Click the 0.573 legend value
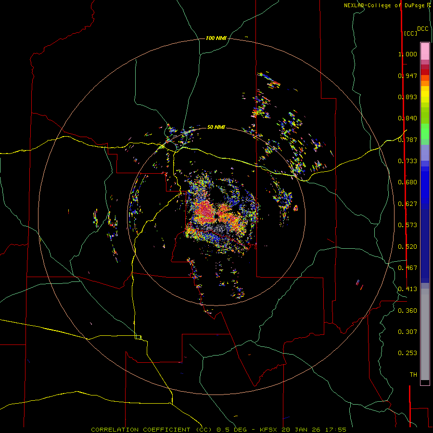This screenshot has width=433, height=433. point(408,225)
